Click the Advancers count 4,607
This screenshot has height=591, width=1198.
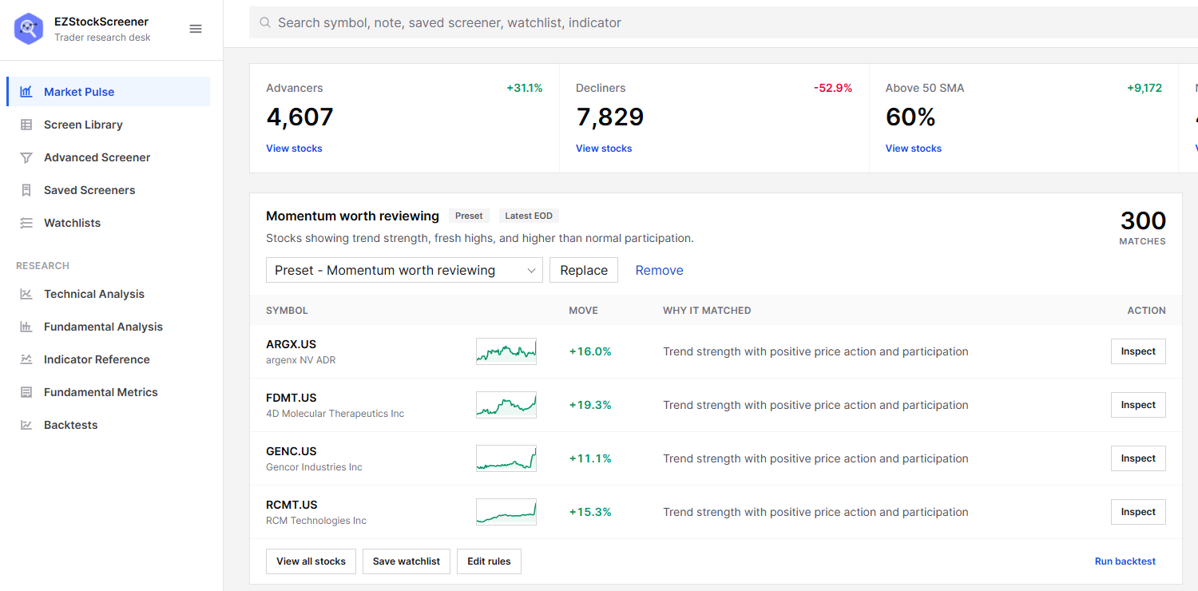[x=299, y=117]
